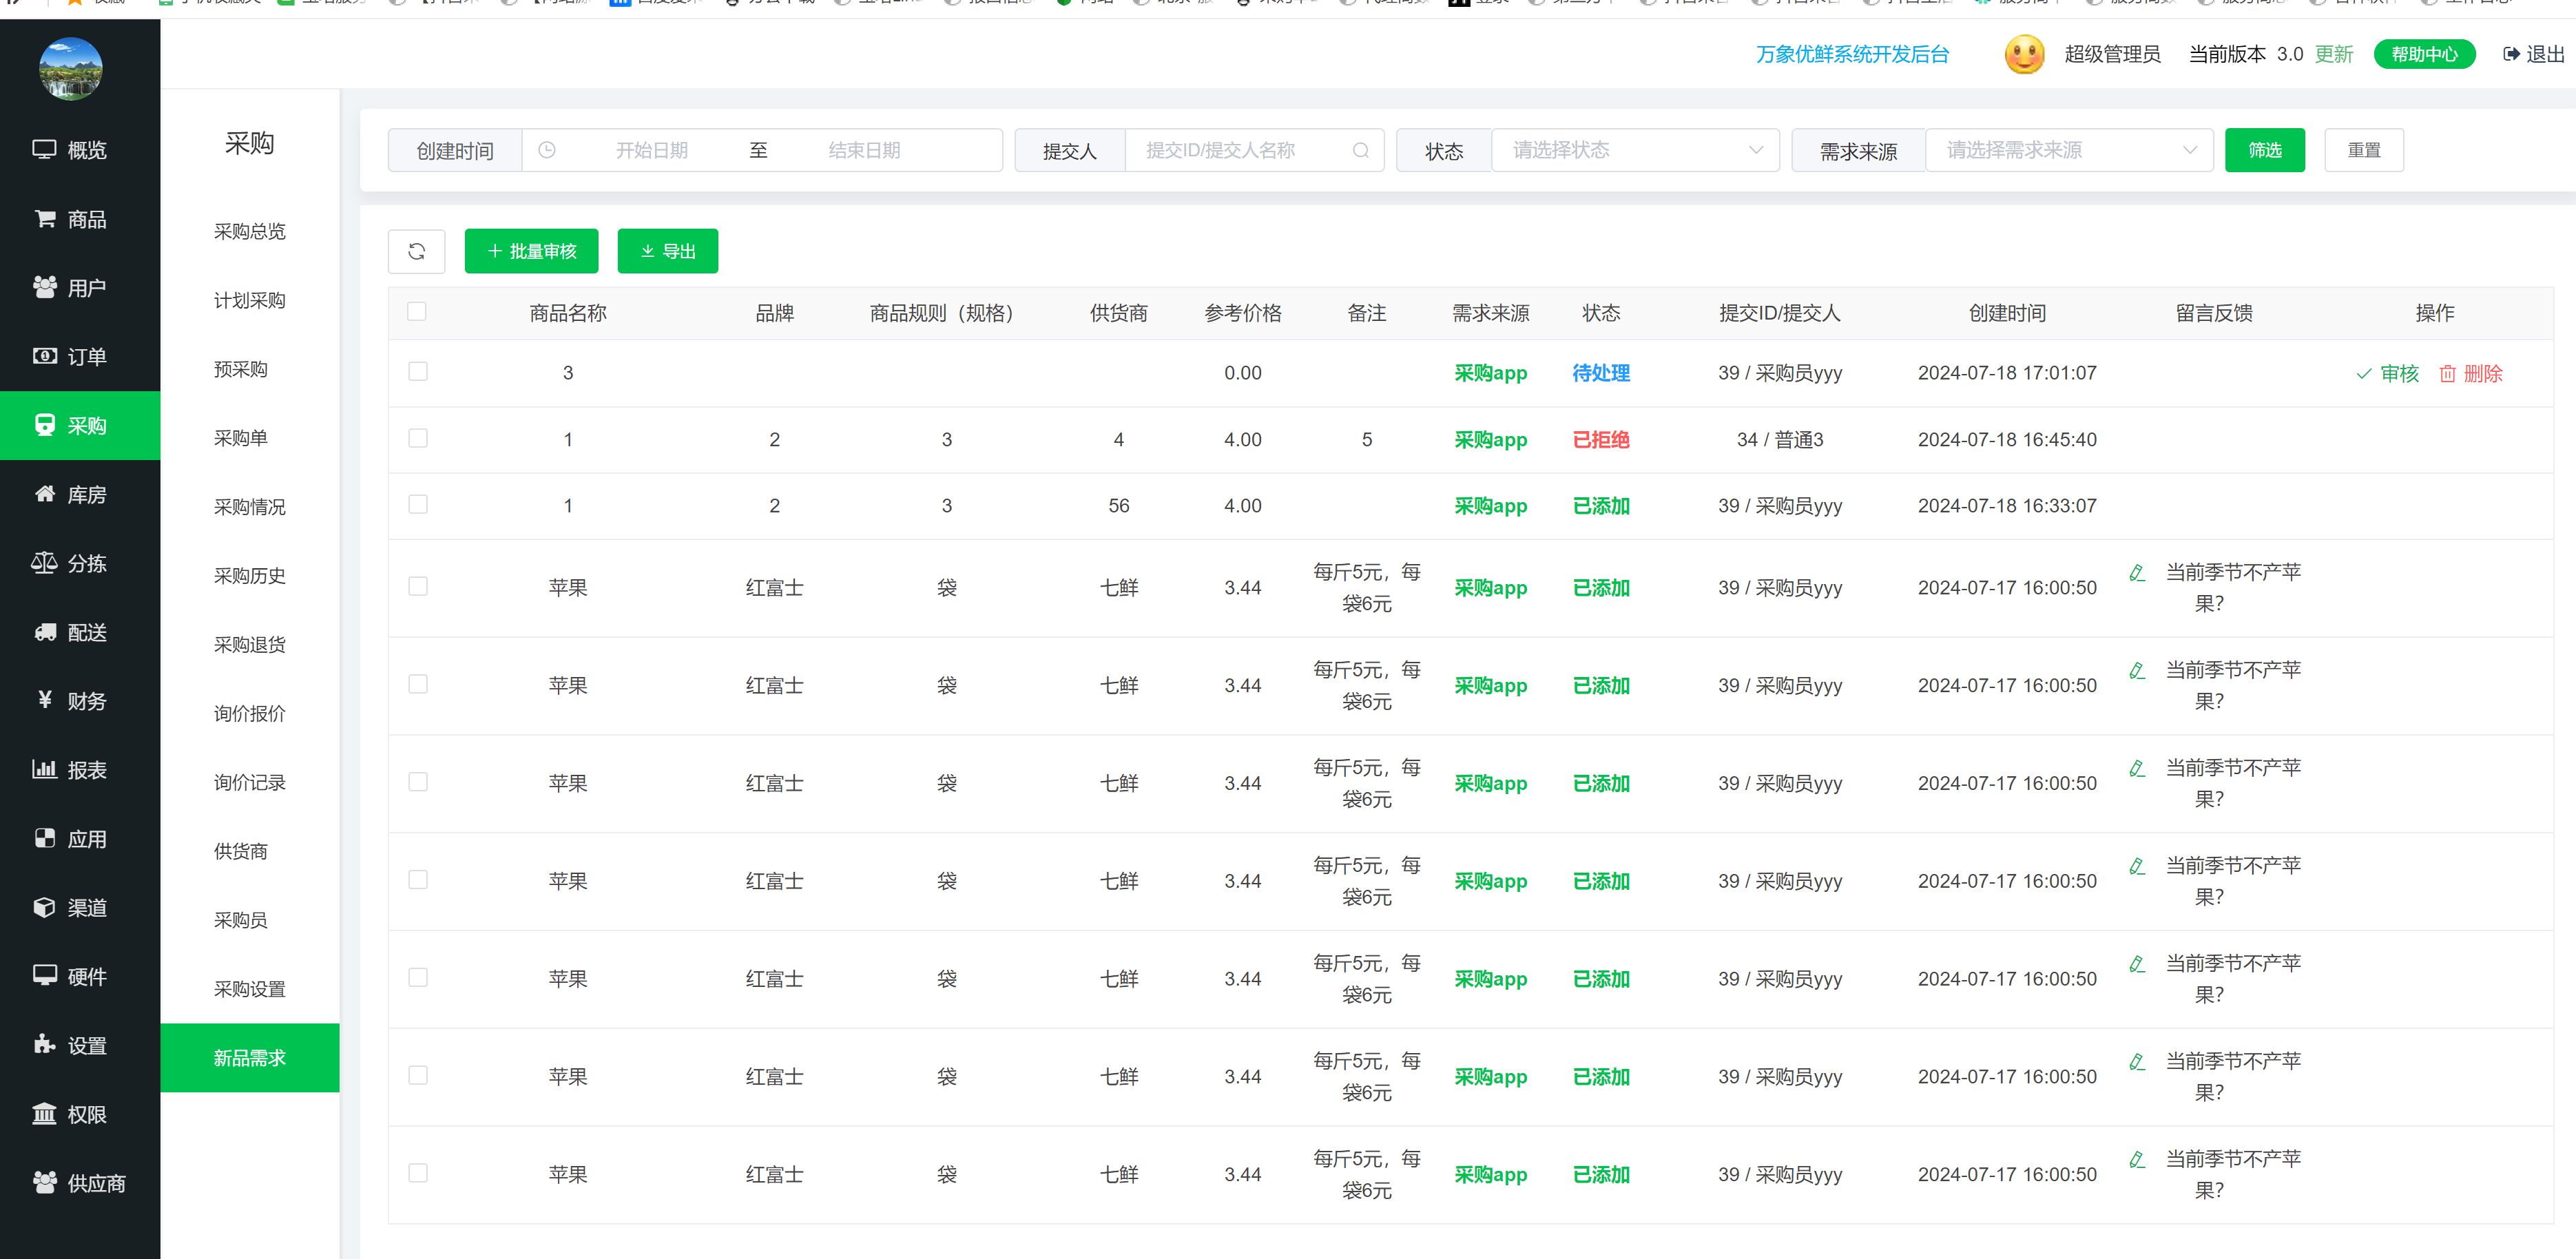Click the 已拒绝 status text
This screenshot has width=2576, height=1259.
click(1601, 439)
